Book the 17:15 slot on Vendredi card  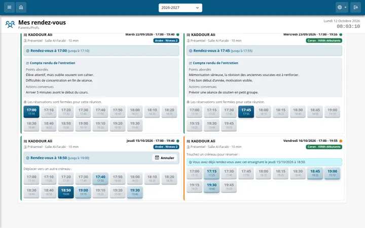pos(211,173)
